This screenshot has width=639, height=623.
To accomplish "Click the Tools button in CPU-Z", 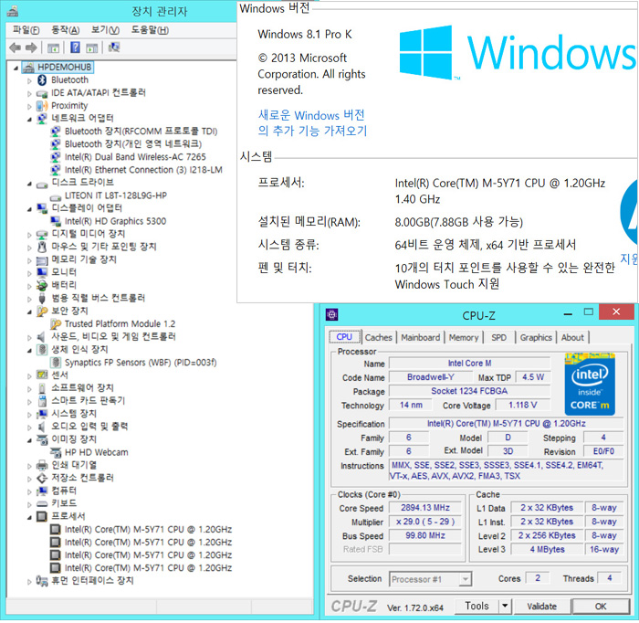I will point(477,607).
